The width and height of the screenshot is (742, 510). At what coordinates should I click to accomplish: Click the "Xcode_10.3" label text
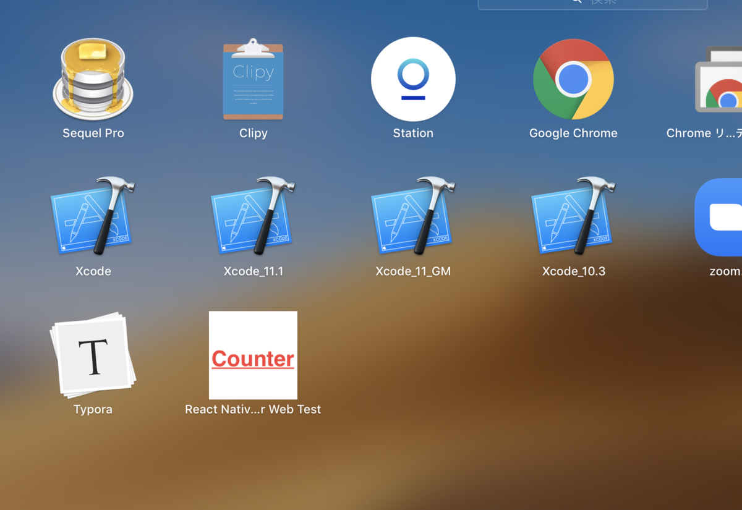tap(573, 271)
